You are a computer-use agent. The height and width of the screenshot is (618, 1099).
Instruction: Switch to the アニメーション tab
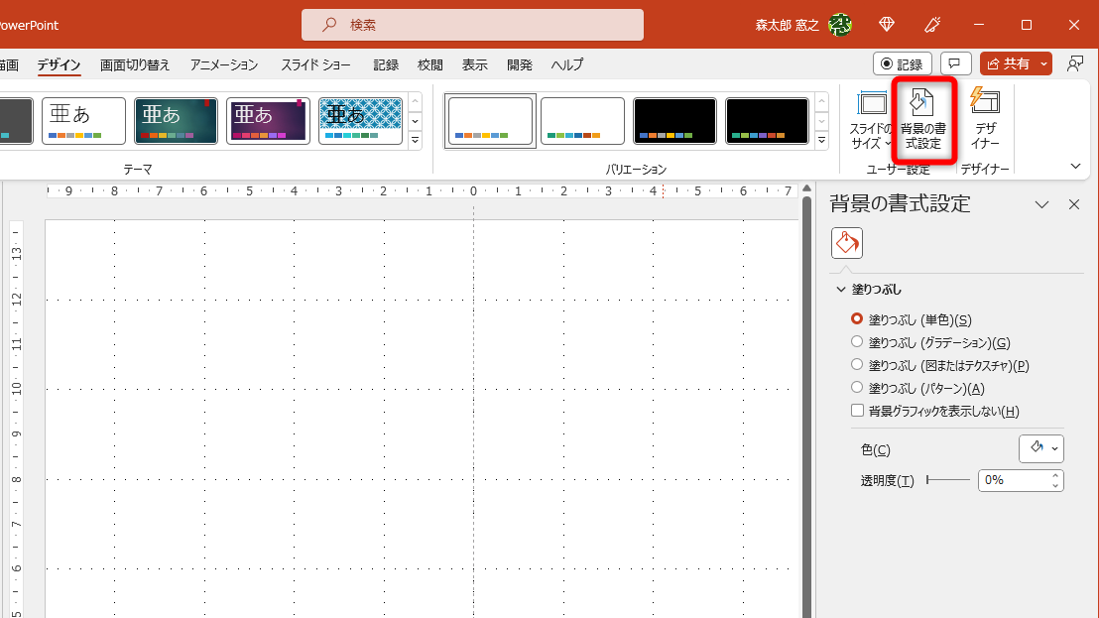pos(223,64)
